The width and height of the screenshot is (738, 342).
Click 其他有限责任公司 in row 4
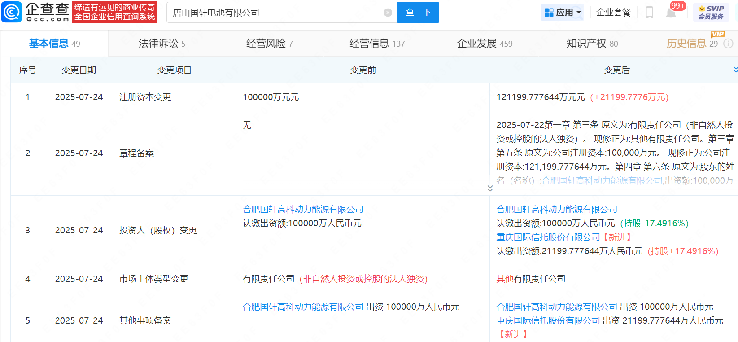pos(531,279)
